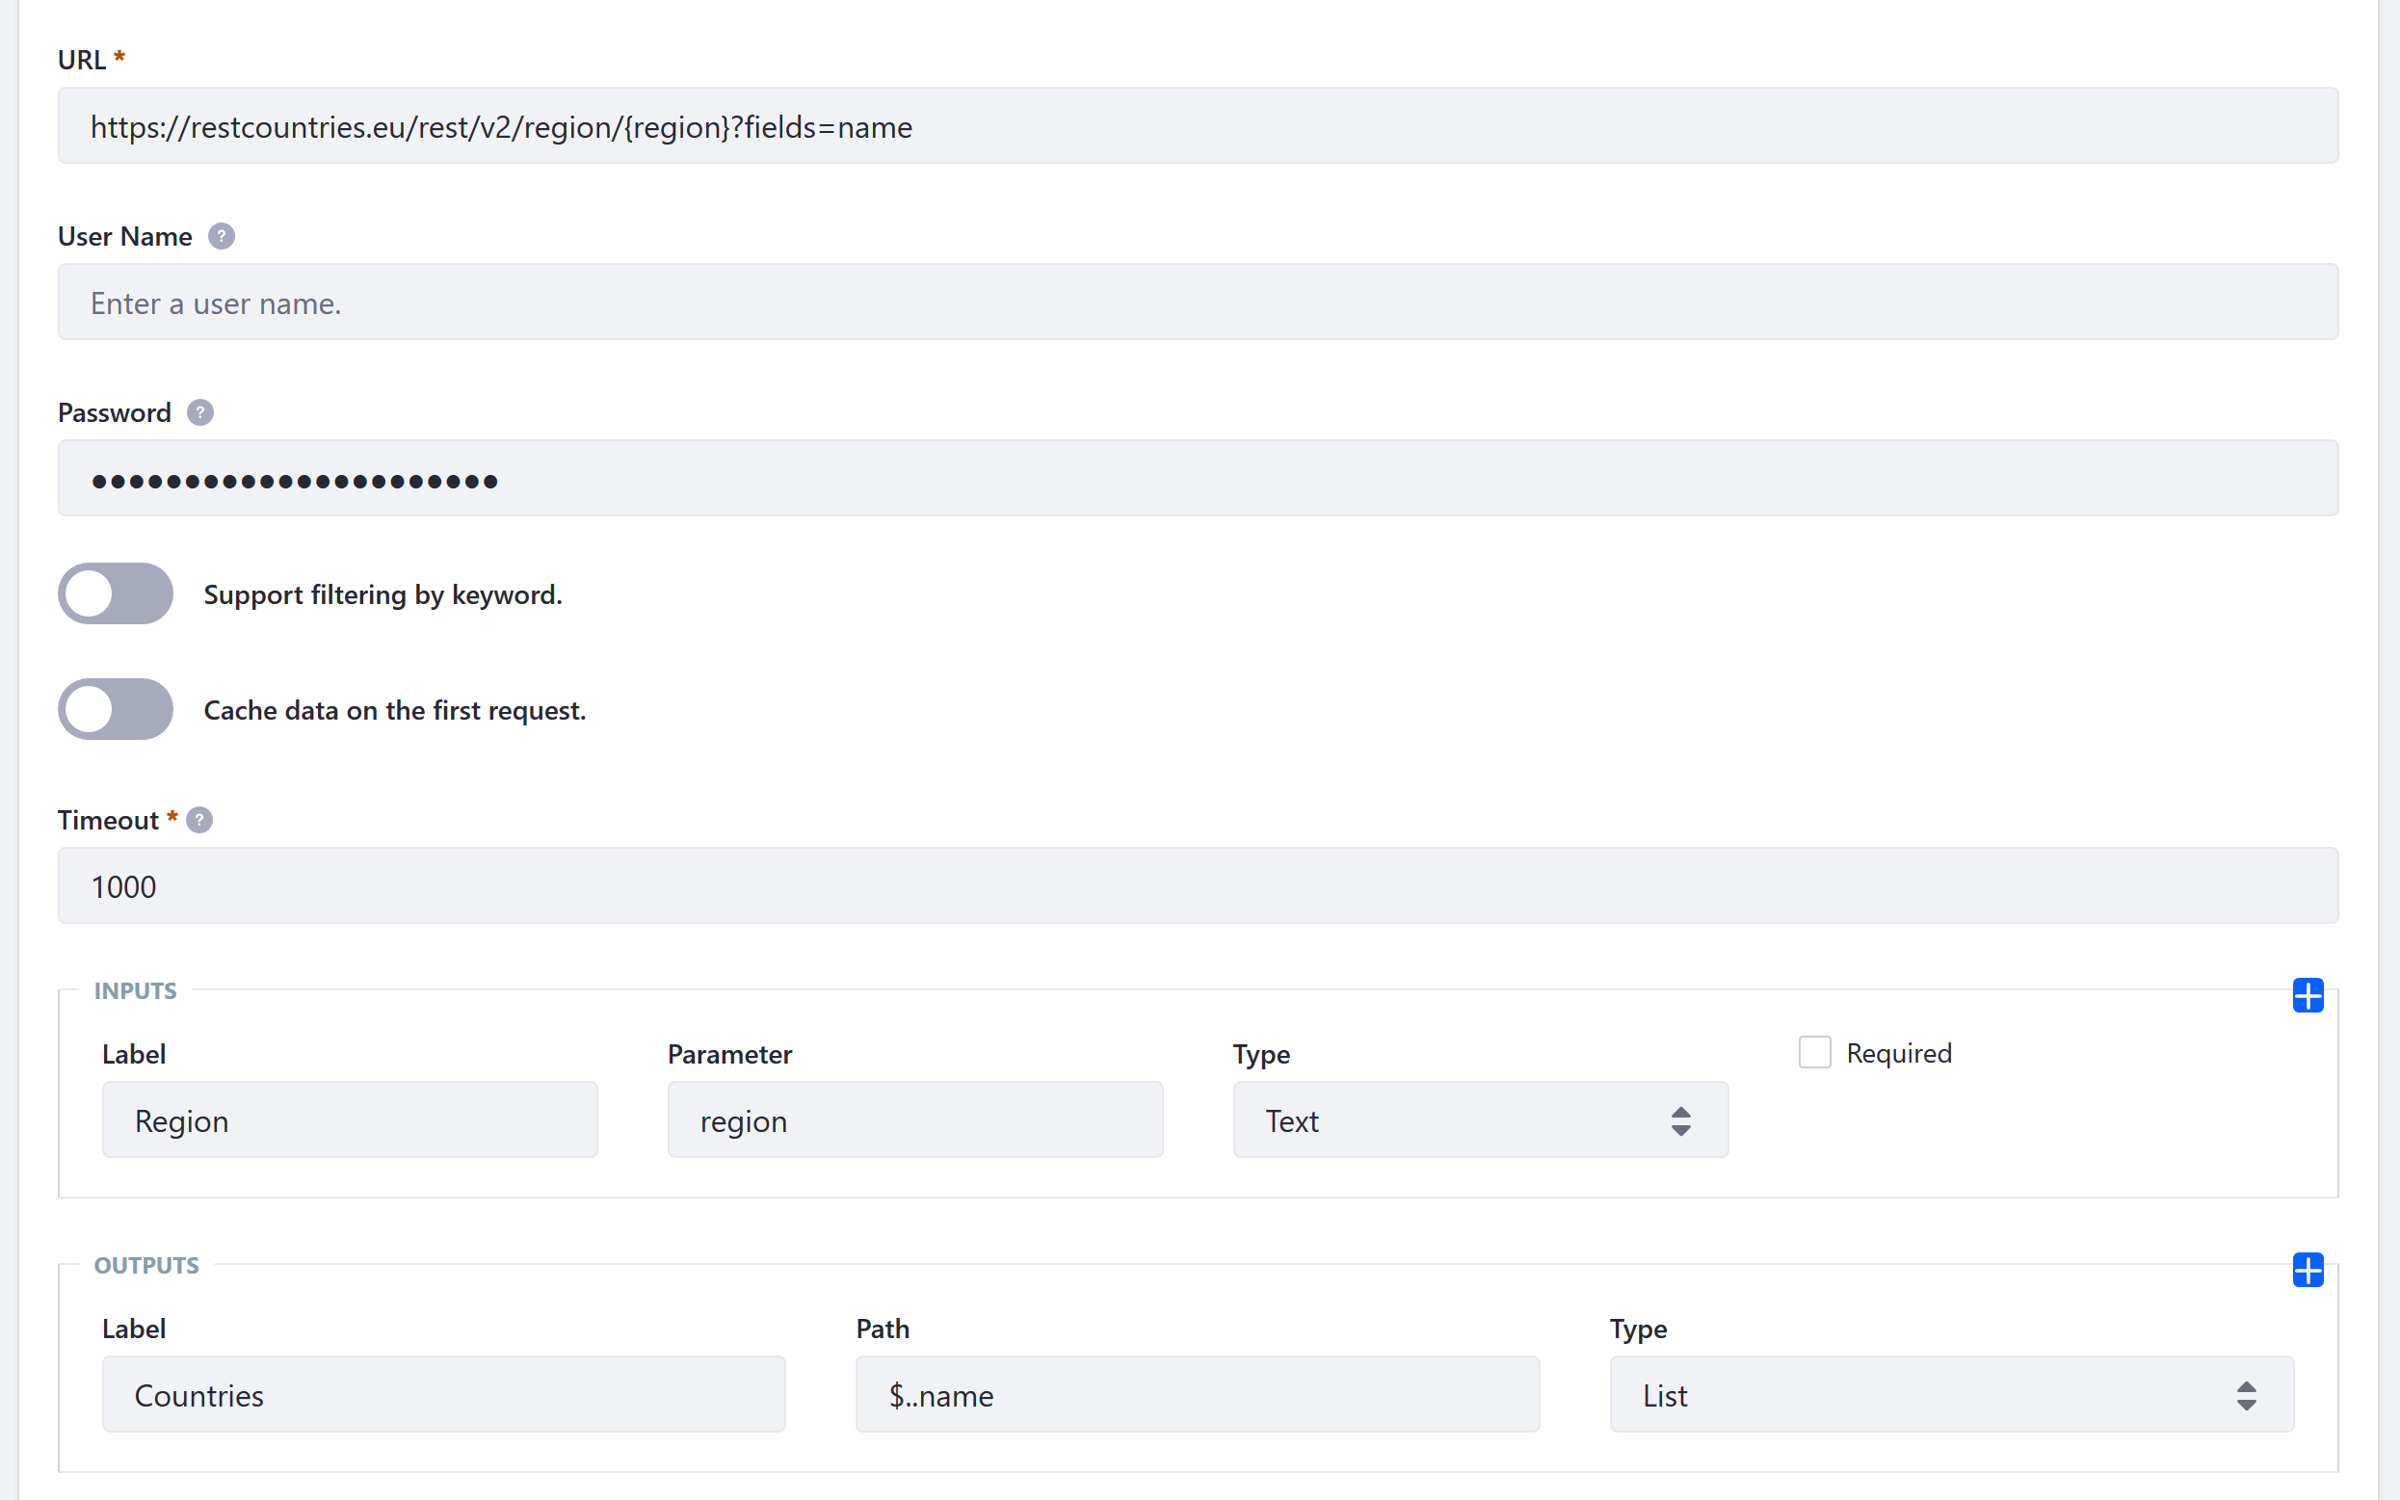Toggle Cache data on the first request switch

point(116,708)
